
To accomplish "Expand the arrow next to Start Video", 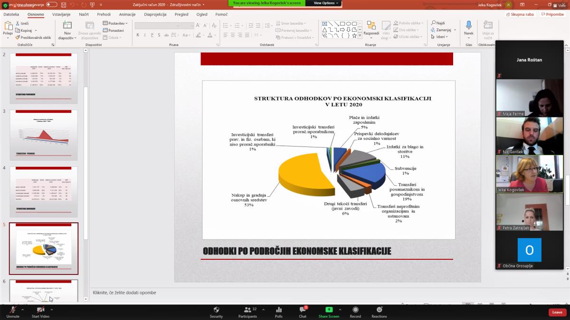I will coord(51,310).
